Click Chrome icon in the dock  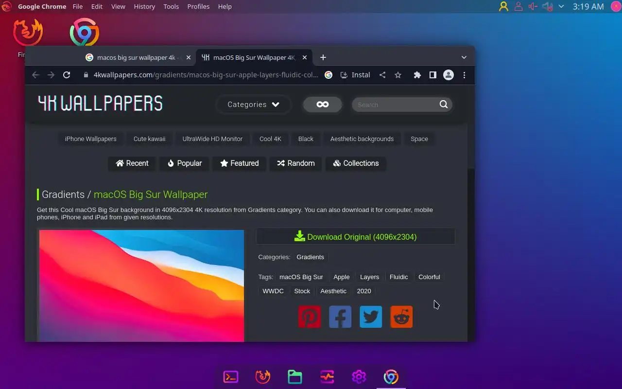pyautogui.click(x=391, y=377)
